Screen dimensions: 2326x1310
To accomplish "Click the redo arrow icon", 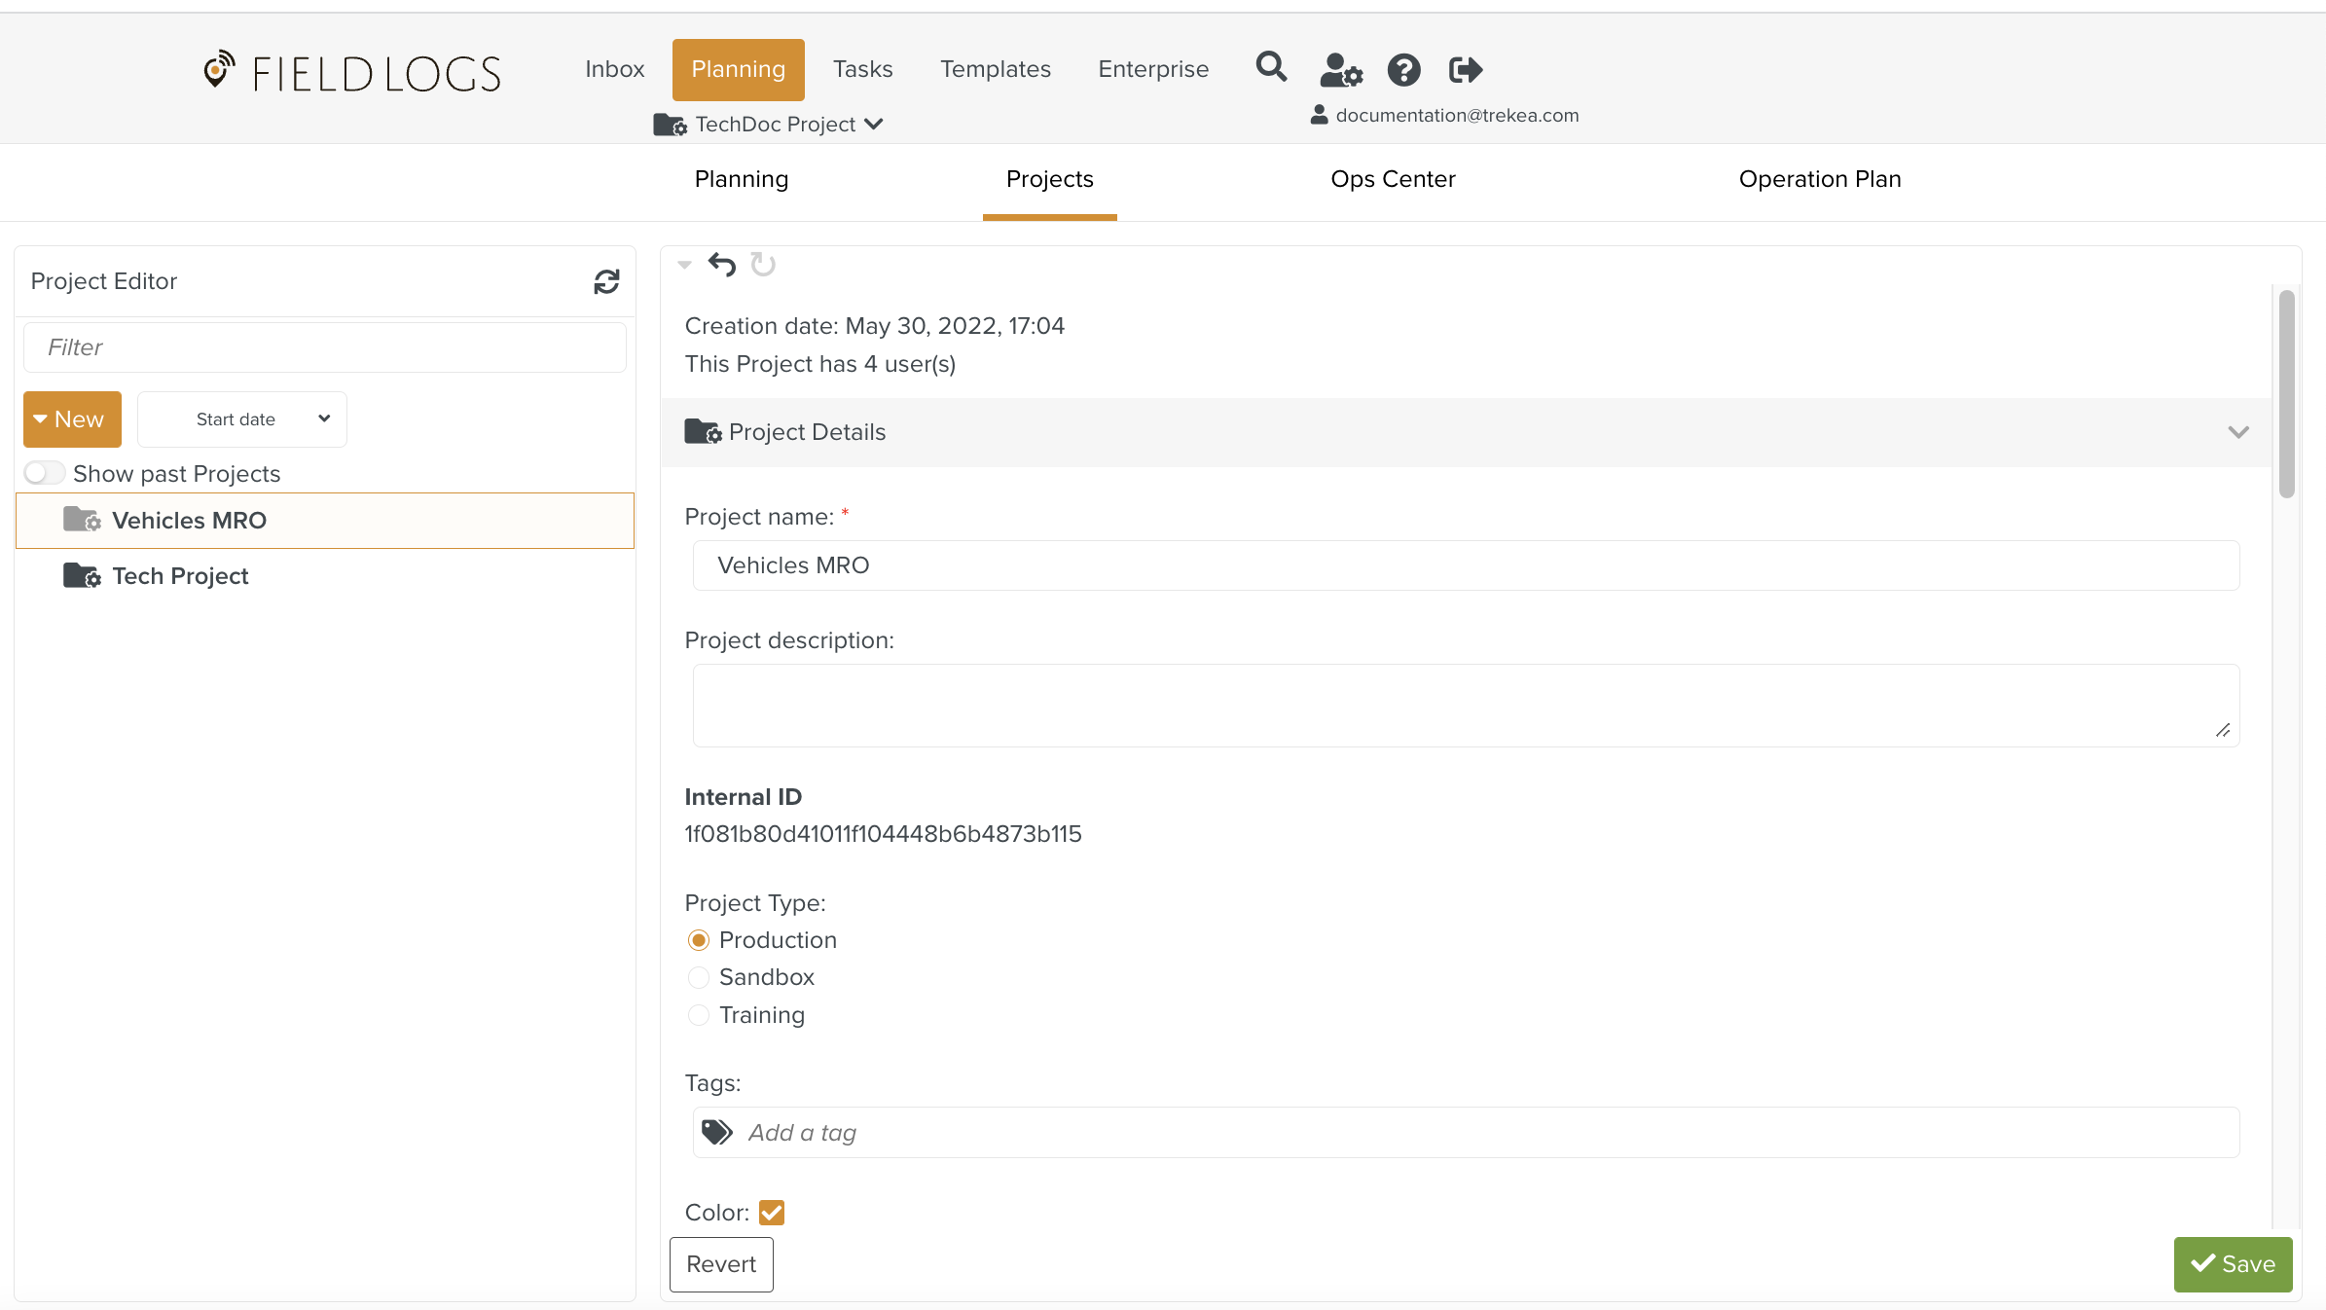I will click(x=763, y=264).
